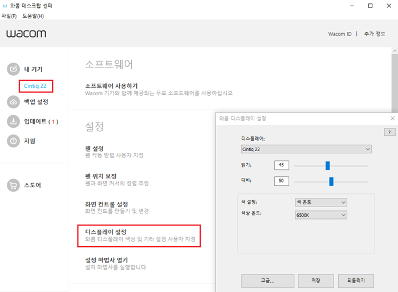Image resolution: width=398 pixels, height=292 pixels.
Task: Expand the 색 설정 dropdown
Action: point(321,202)
